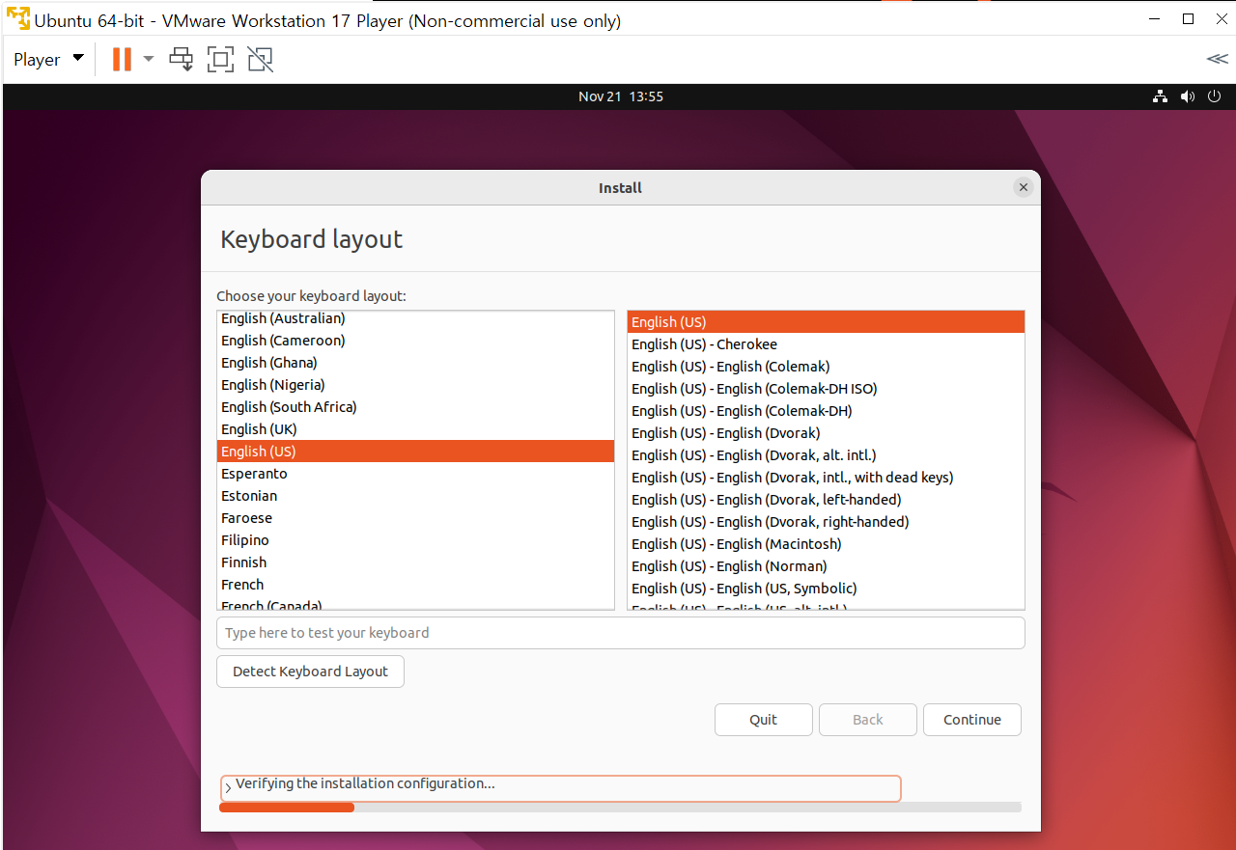The width and height of the screenshot is (1236, 850).
Task: Click the installation progress bar
Action: point(620,808)
